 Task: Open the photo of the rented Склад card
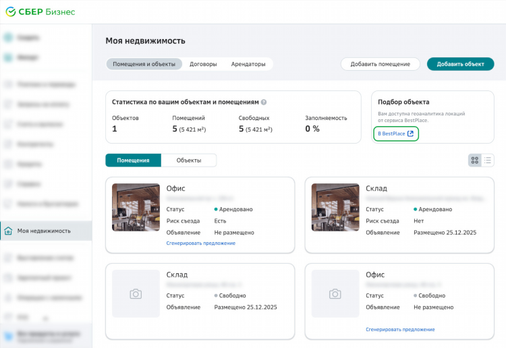[335, 207]
